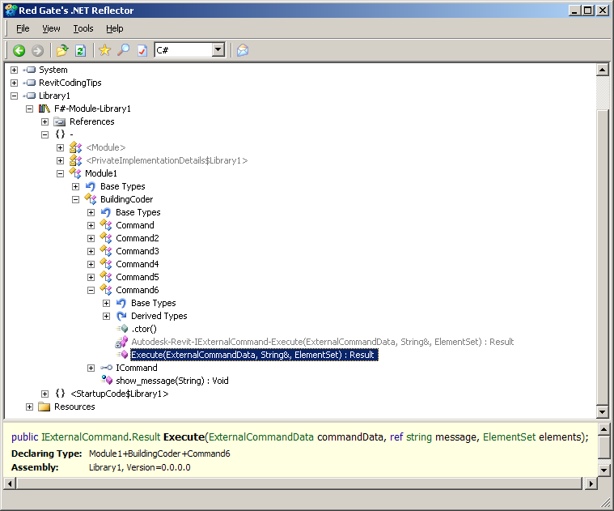The height and width of the screenshot is (511, 614).
Task: Click the tree view scroll-down arrow
Action: pyautogui.click(x=602, y=413)
